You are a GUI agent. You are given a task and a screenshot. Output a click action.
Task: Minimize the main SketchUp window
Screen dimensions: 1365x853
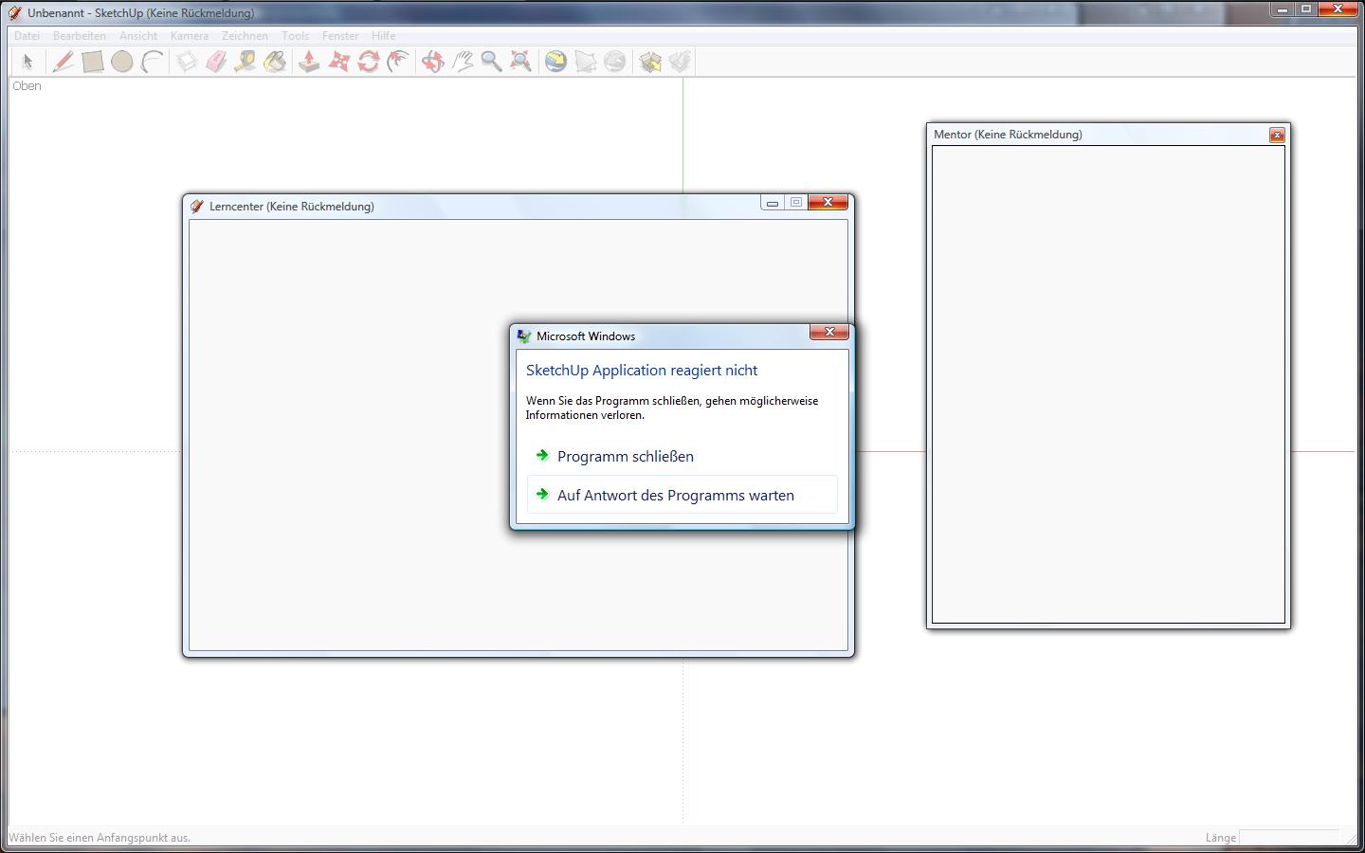click(x=1283, y=9)
